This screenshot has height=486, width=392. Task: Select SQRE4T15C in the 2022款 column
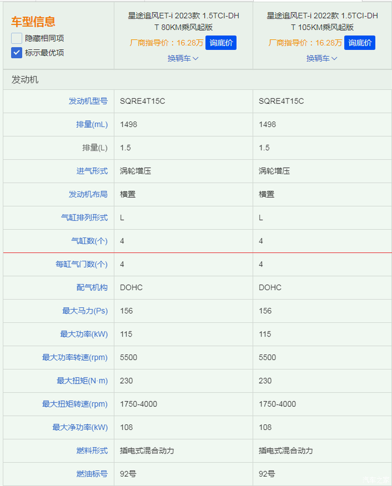click(x=281, y=101)
